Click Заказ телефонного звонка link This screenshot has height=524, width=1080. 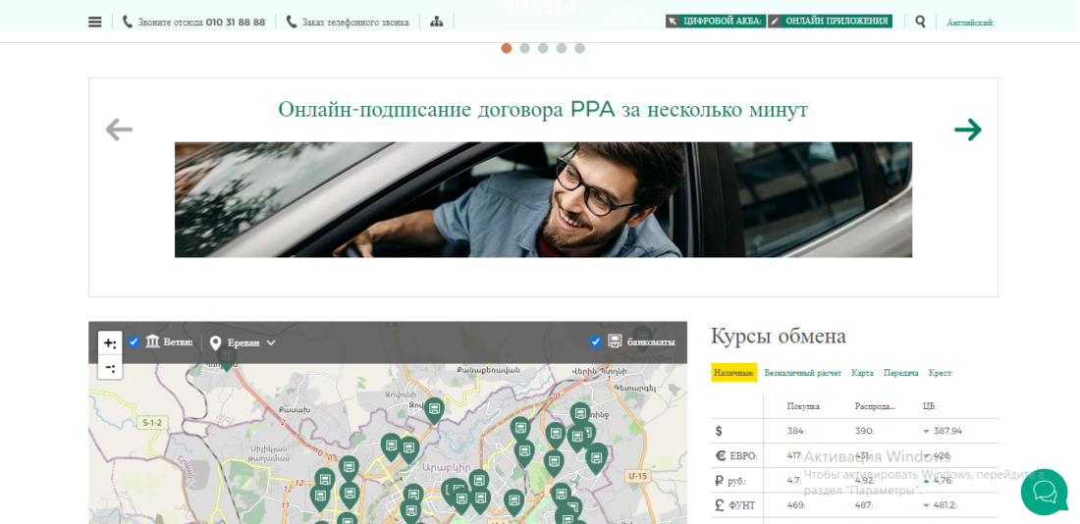[x=355, y=22]
